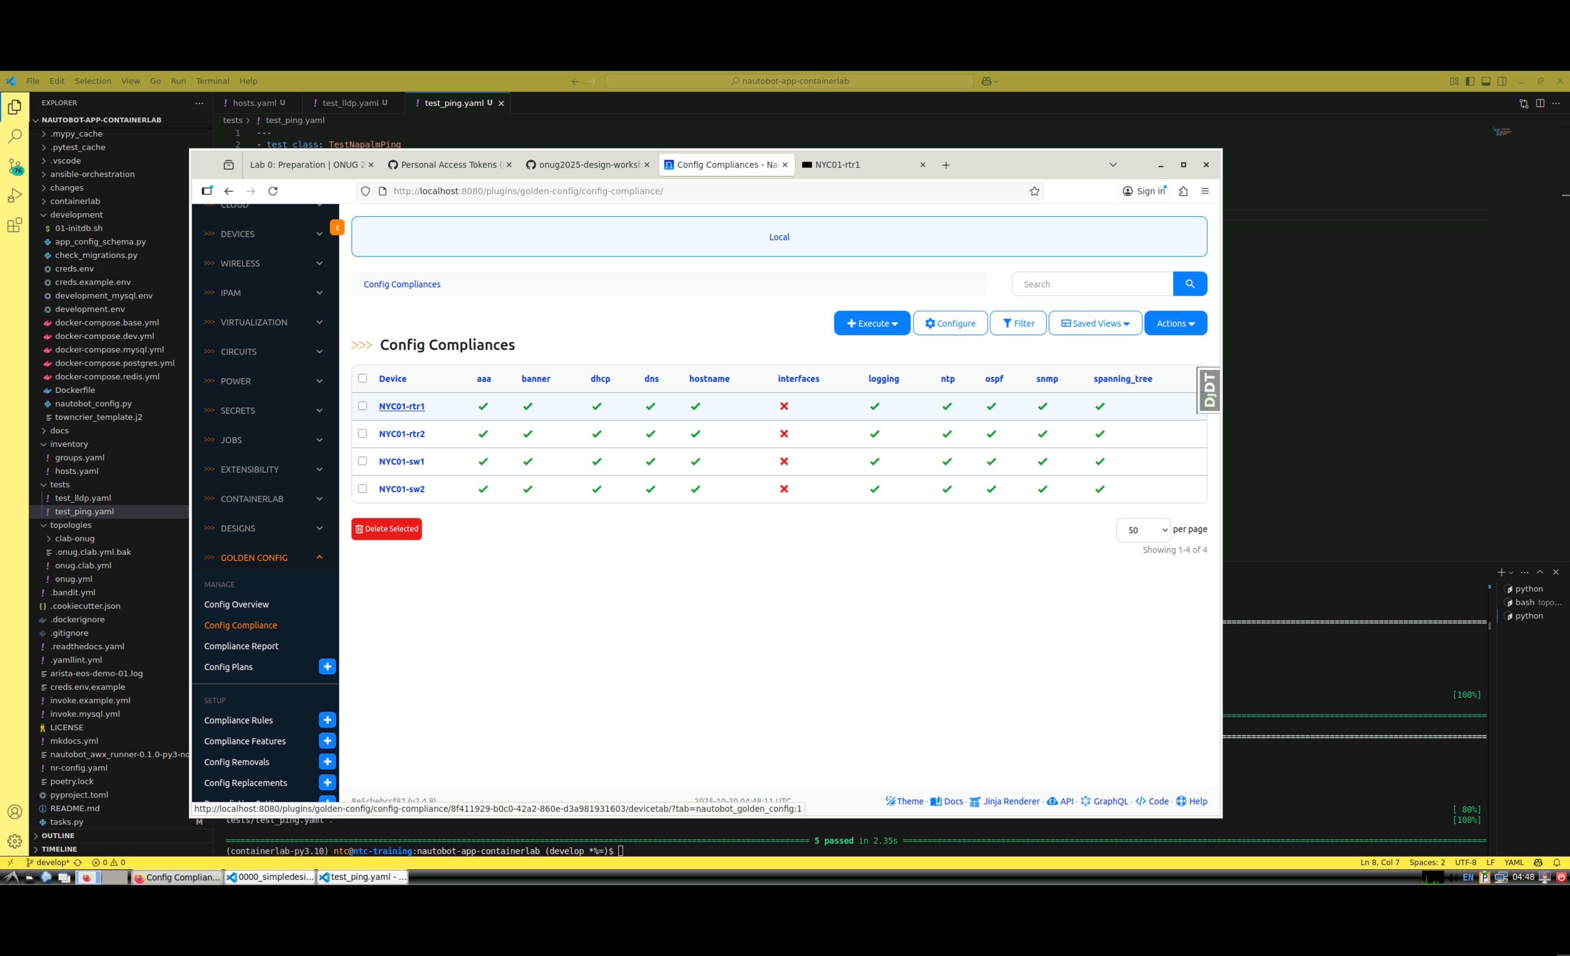Image resolution: width=1570 pixels, height=956 pixels.
Task: Open the Execute dropdown button
Action: (871, 323)
